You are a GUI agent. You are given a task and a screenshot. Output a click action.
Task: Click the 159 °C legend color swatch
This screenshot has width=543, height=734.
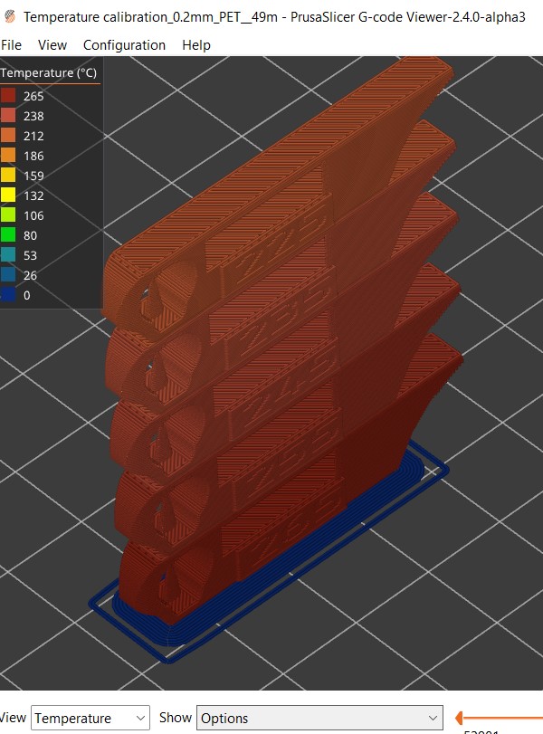(x=8, y=175)
